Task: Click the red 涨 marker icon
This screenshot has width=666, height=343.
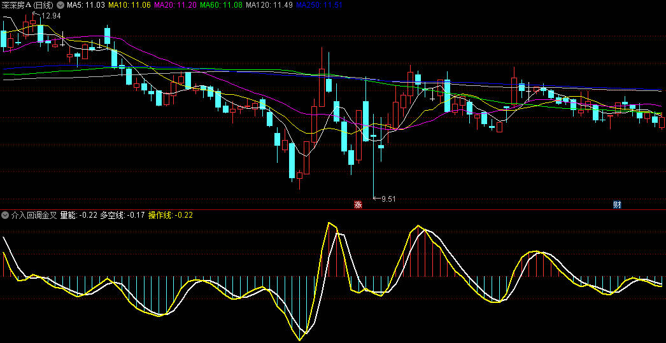Action: (358, 204)
